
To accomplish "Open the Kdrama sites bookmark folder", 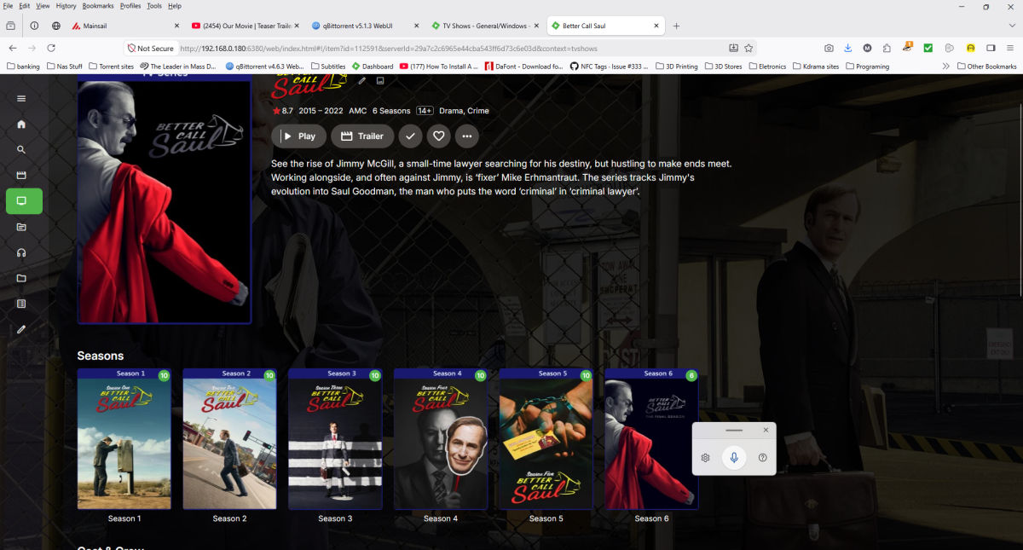I will tap(816, 66).
